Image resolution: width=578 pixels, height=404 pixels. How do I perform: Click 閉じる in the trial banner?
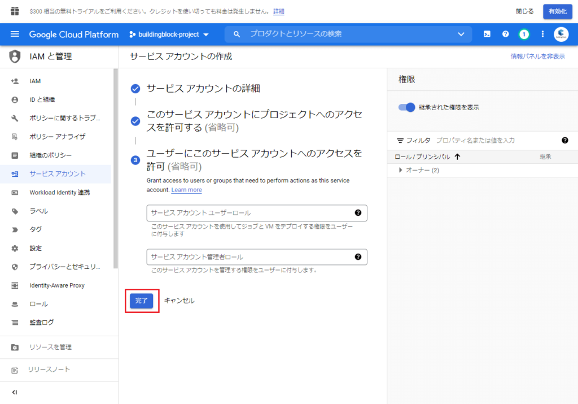click(x=524, y=11)
